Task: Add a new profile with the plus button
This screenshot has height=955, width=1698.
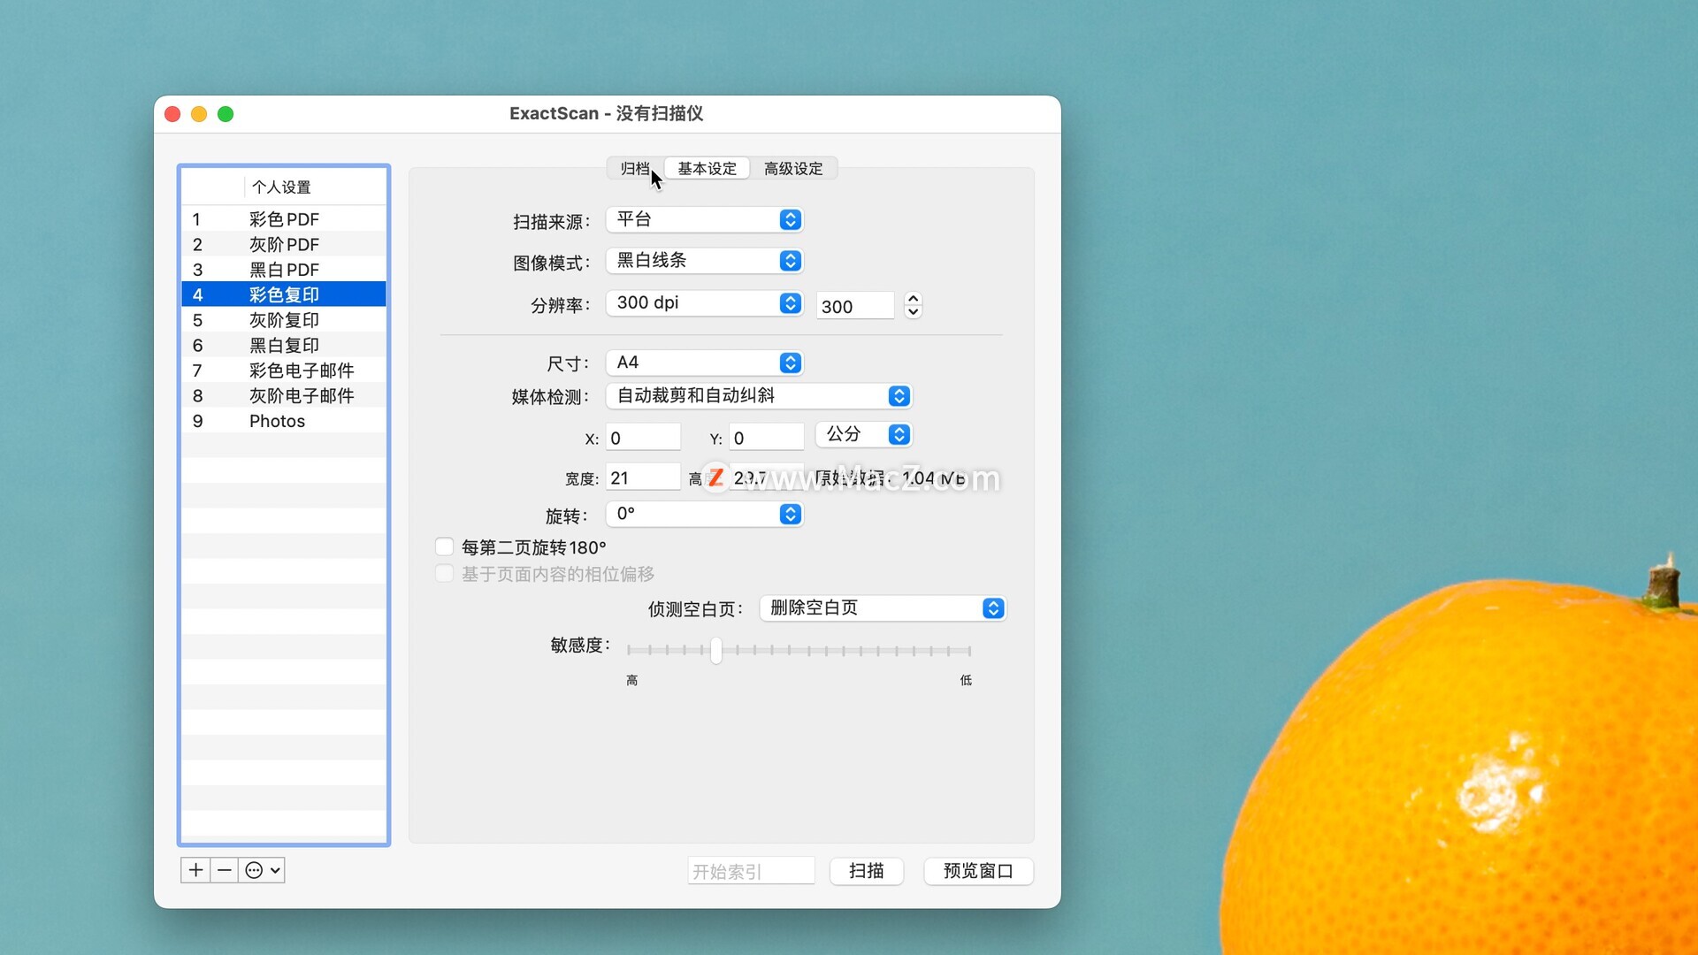Action: pos(195,870)
